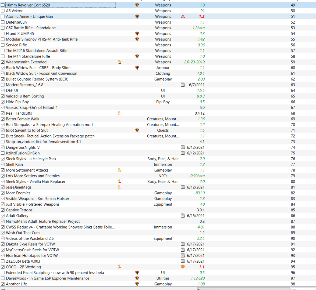Click the orange gear icon on COCO - 2B Wedding row
Image resolution: width=316 pixels, height=290 pixels.
click(x=183, y=267)
